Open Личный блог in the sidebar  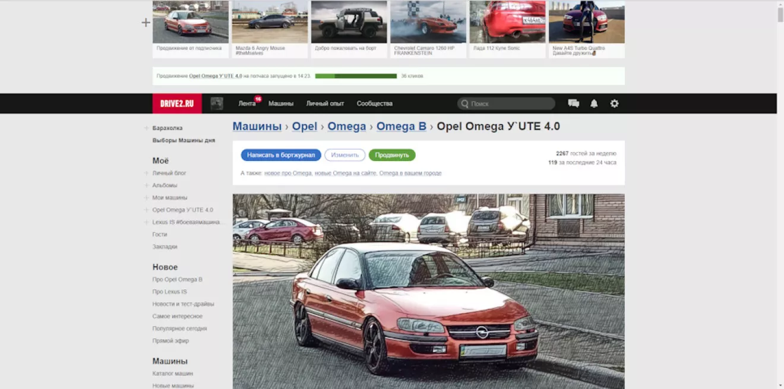click(x=169, y=173)
